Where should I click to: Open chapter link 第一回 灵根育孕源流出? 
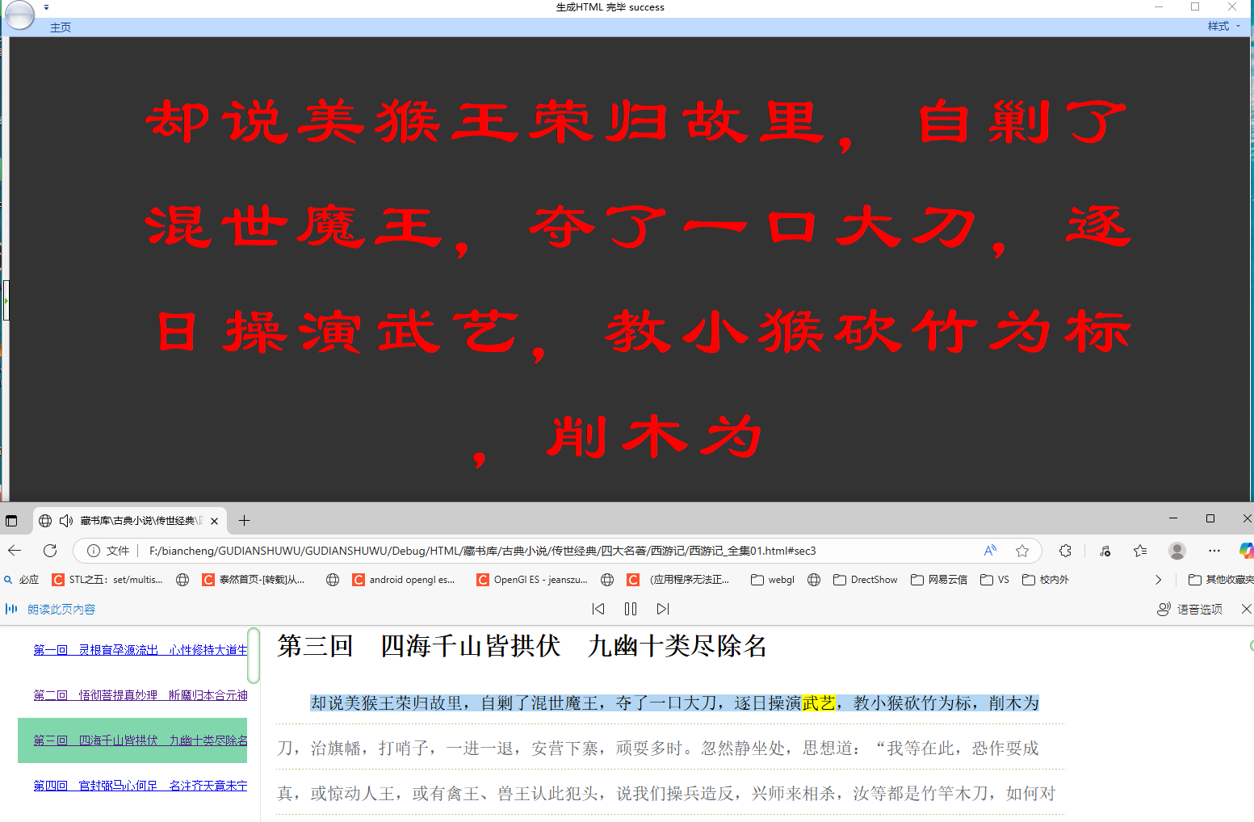[140, 650]
